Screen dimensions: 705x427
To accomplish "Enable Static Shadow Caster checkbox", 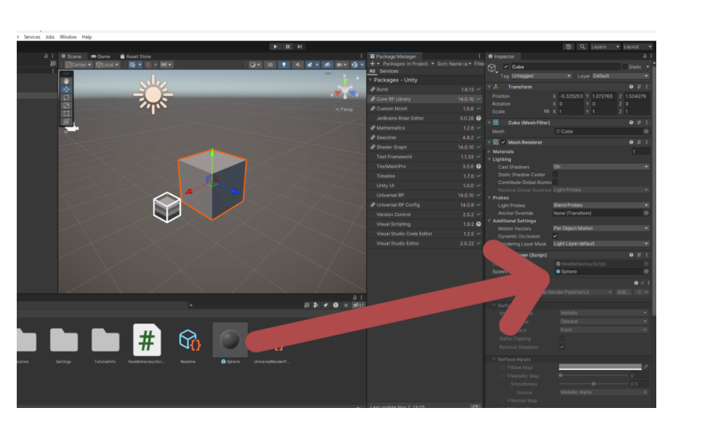I will pos(555,175).
